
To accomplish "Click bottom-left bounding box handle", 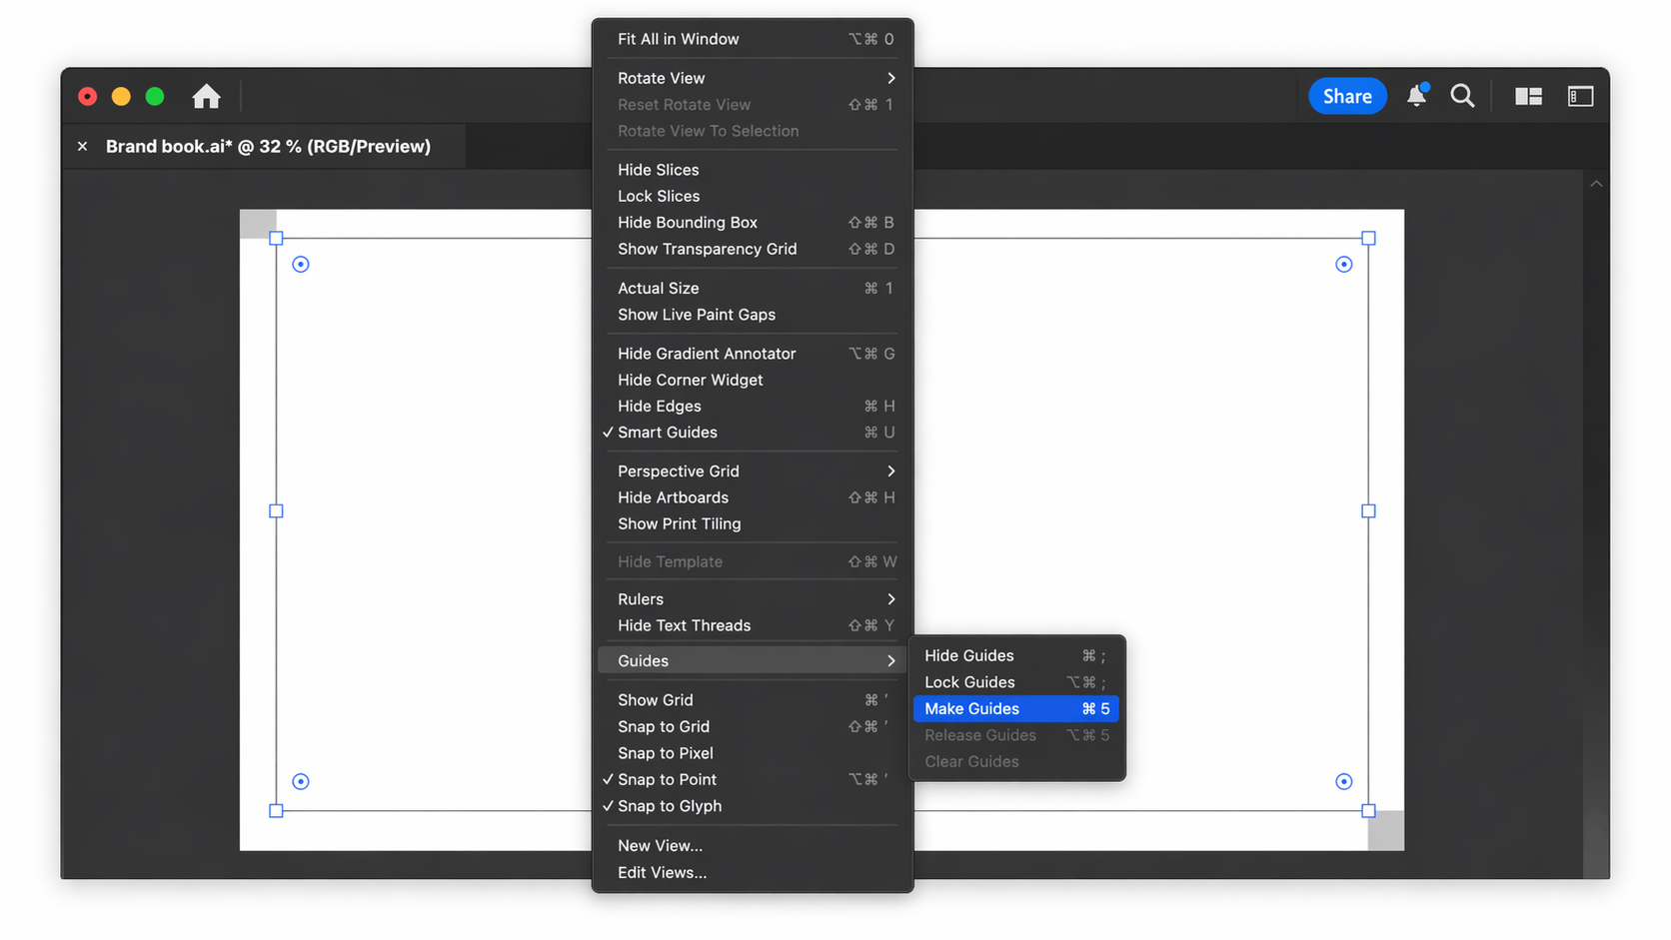I will point(277,811).
